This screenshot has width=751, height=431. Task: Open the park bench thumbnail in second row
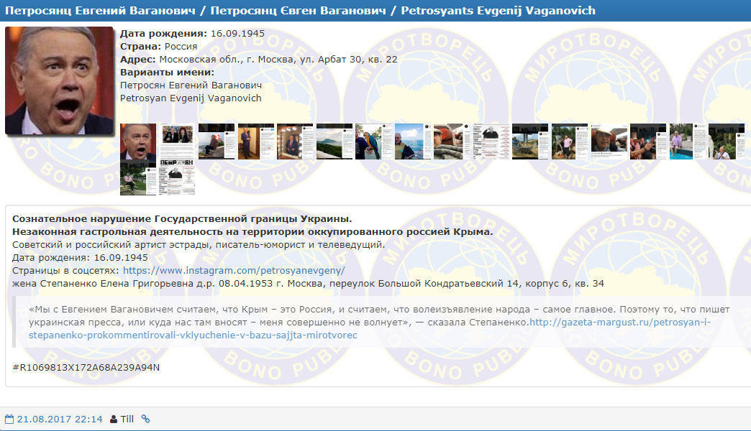(137, 178)
